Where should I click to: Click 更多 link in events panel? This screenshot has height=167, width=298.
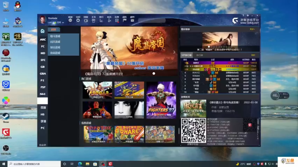pos(252,29)
